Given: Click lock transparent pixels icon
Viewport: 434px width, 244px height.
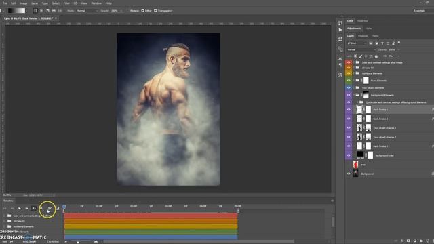Looking at the screenshot, I should point(355,56).
